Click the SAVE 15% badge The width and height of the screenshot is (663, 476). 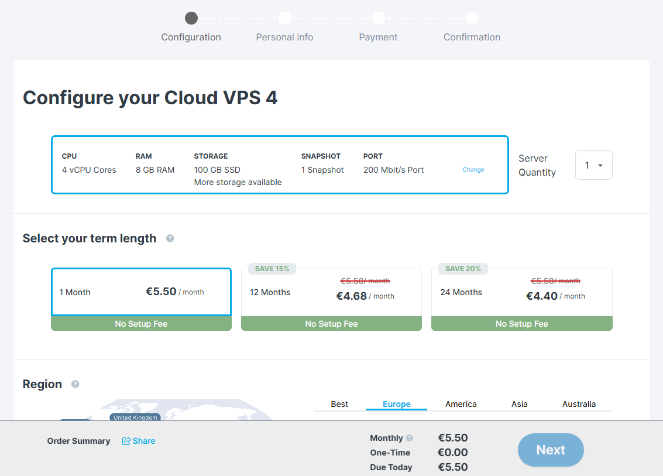(x=272, y=269)
